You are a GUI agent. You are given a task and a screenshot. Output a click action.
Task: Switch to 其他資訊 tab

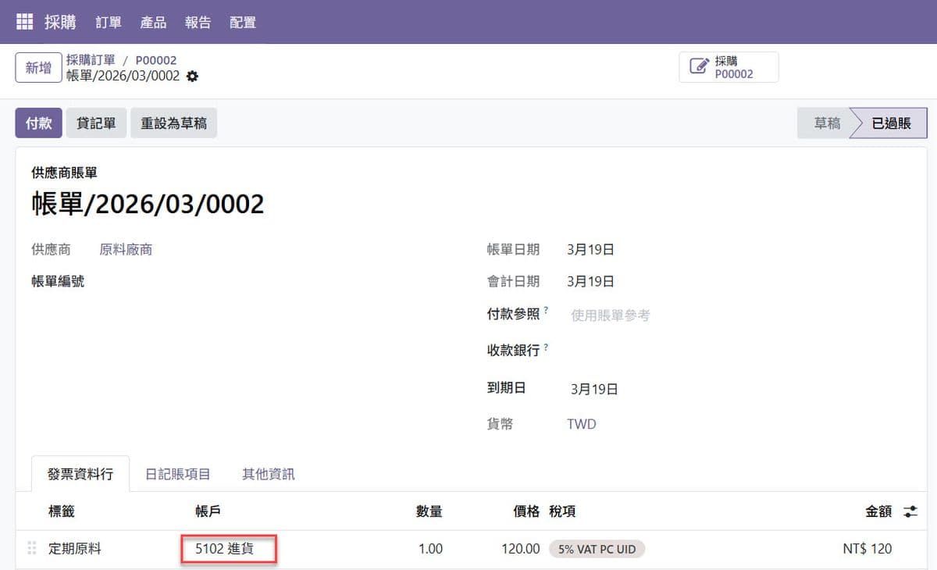(x=268, y=474)
